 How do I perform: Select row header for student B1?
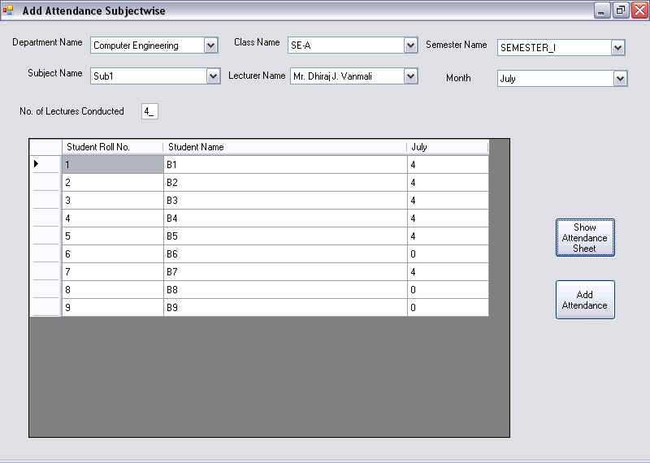pyautogui.click(x=45, y=165)
